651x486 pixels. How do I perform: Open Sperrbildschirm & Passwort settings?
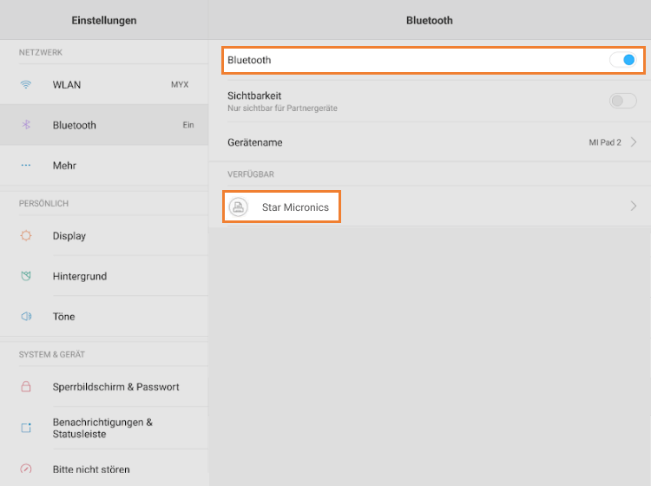[x=104, y=387]
